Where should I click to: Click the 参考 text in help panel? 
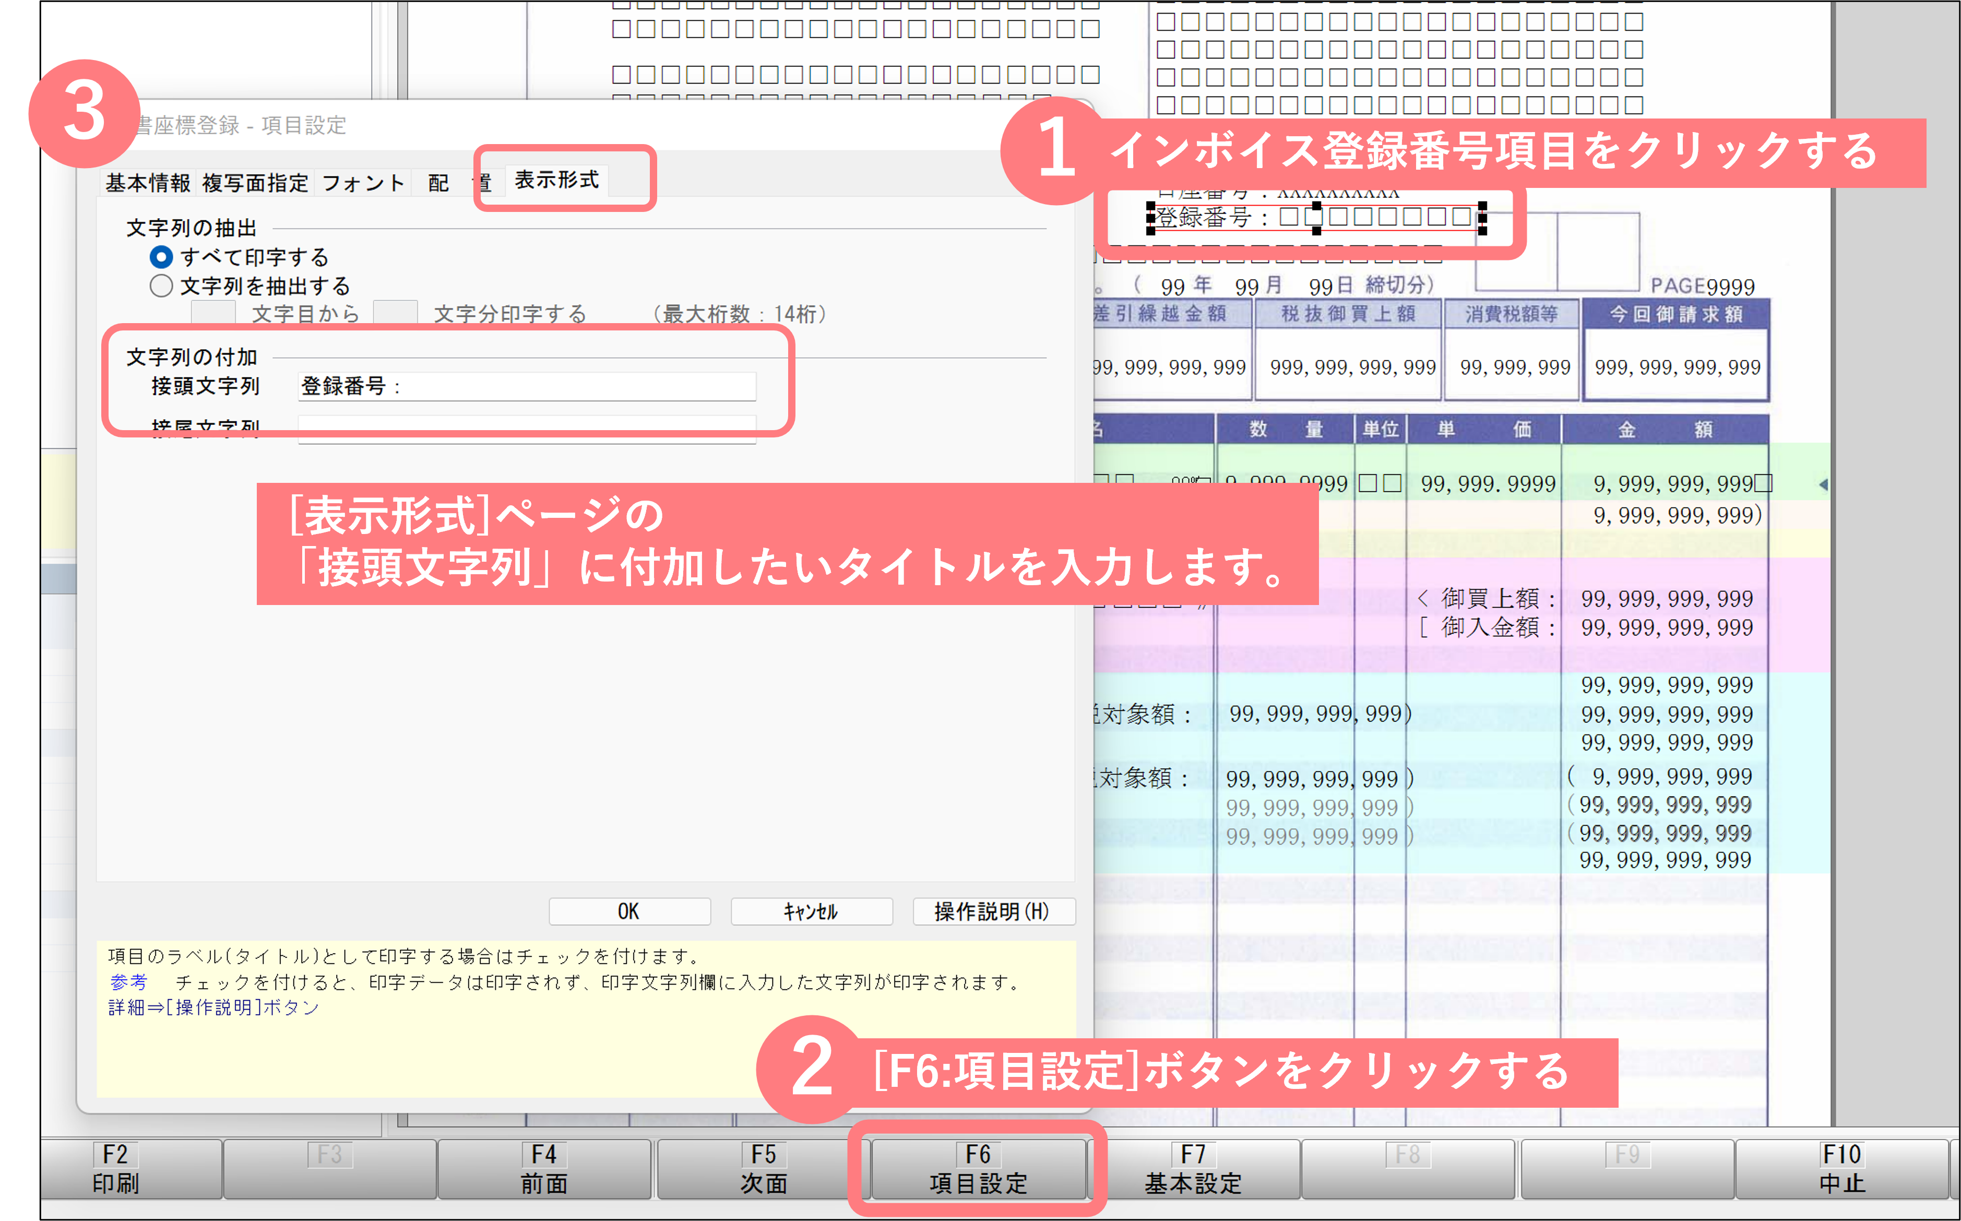click(128, 982)
